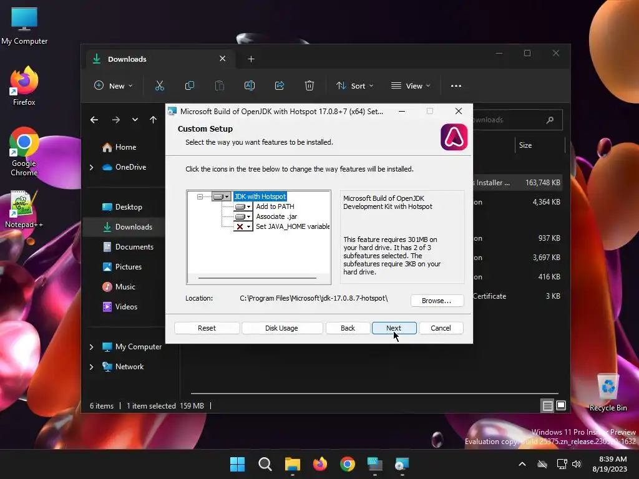Open the JDK with Hotspot feature dropdown icon
Screen dimensions: 639x479
coord(222,196)
